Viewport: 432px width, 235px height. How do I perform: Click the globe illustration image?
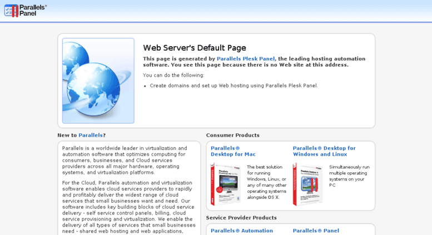(98, 81)
